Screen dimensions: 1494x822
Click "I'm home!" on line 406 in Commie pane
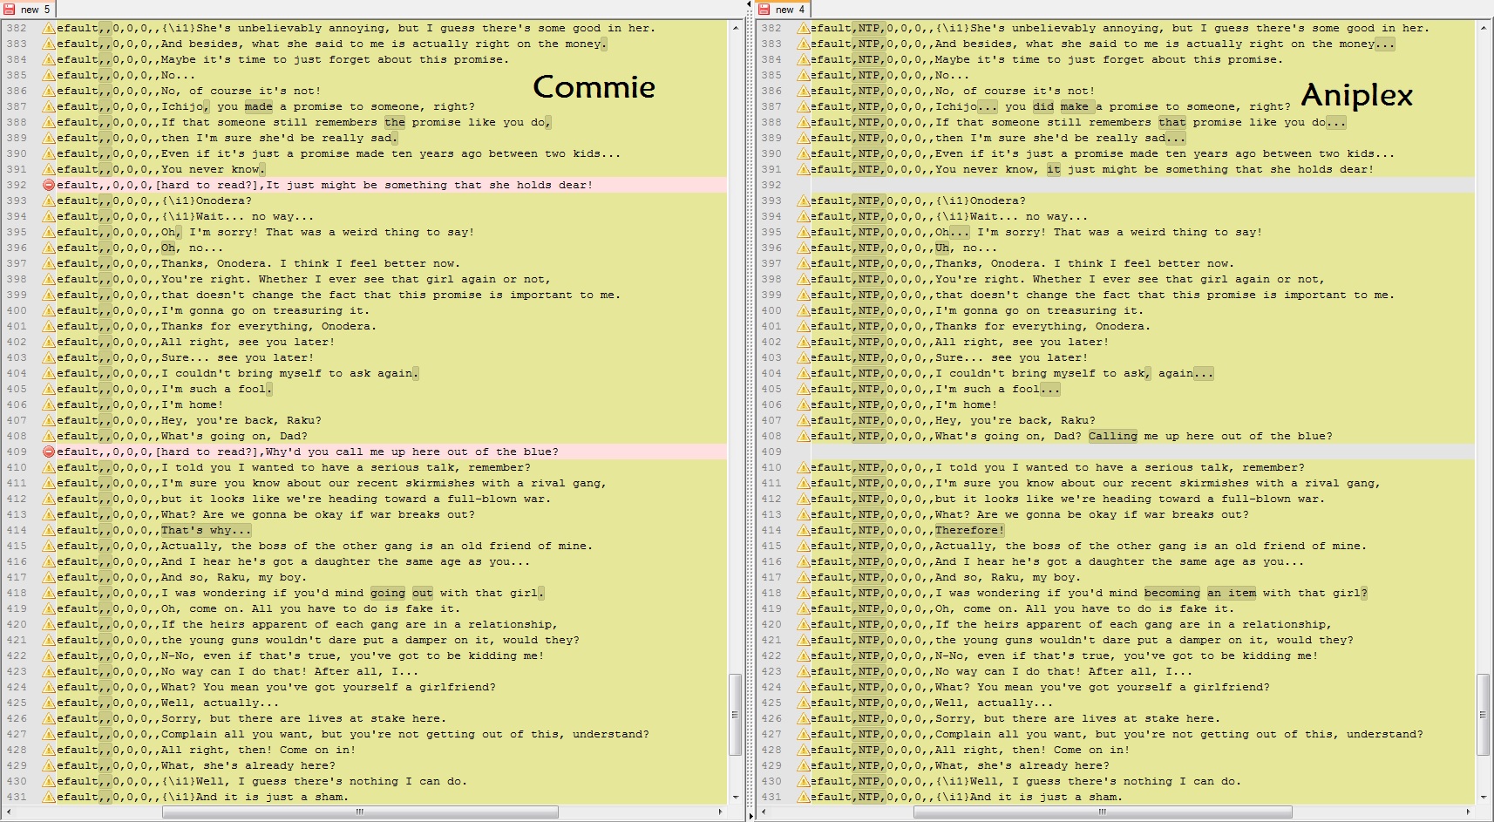[193, 404]
